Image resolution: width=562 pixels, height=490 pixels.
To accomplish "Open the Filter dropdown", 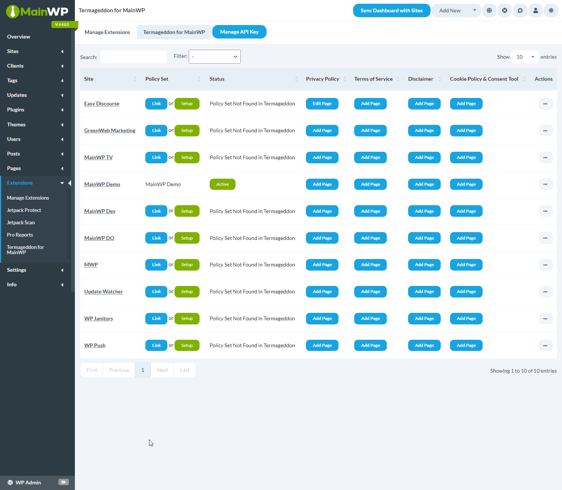I will [215, 56].
